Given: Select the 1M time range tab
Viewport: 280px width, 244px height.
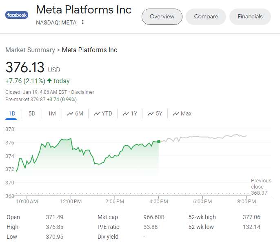Looking at the screenshot, I should pos(52,113).
